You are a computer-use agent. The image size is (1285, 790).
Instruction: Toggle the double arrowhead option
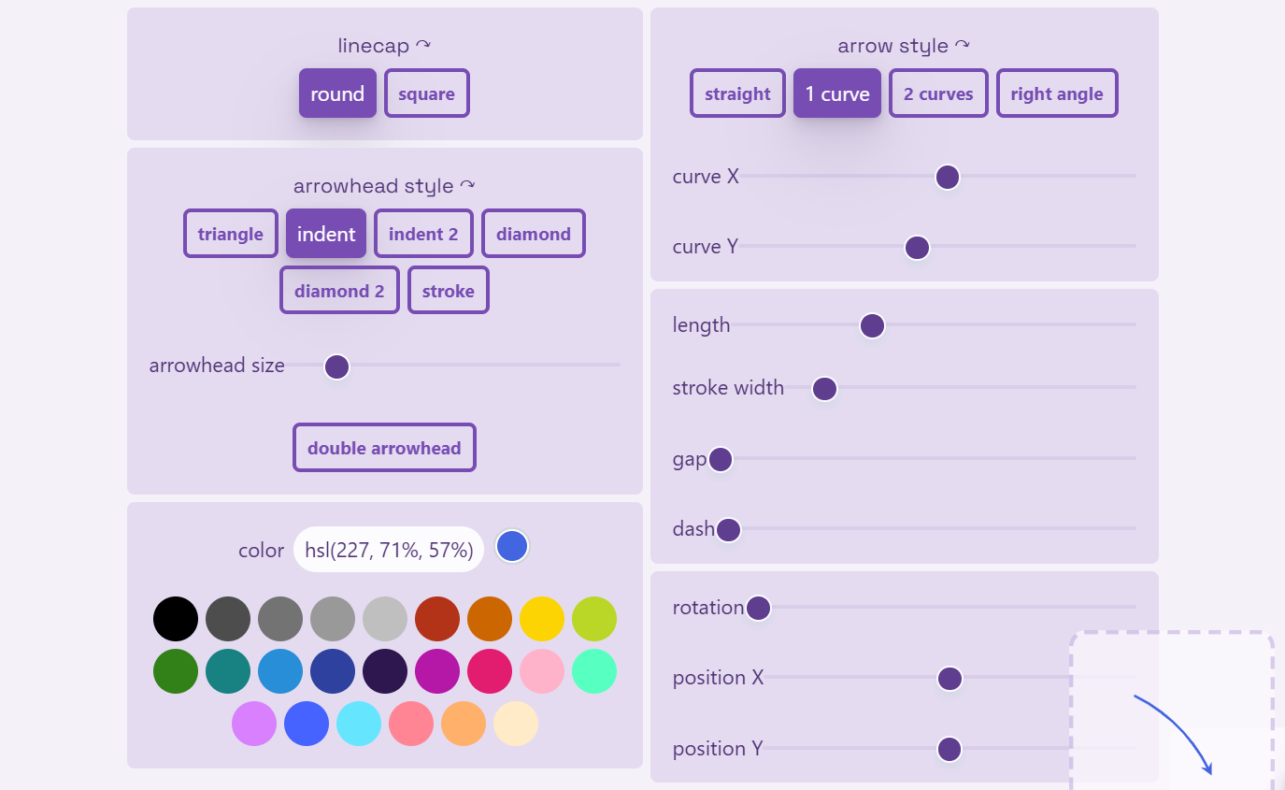coord(384,448)
